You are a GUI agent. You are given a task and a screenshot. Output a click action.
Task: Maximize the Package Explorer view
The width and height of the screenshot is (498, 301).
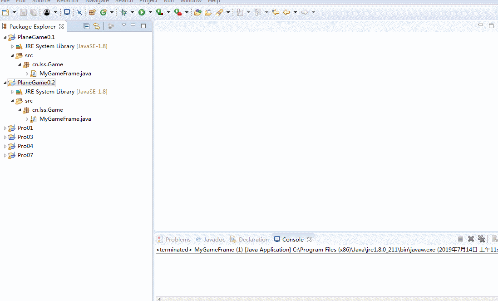pyautogui.click(x=143, y=26)
